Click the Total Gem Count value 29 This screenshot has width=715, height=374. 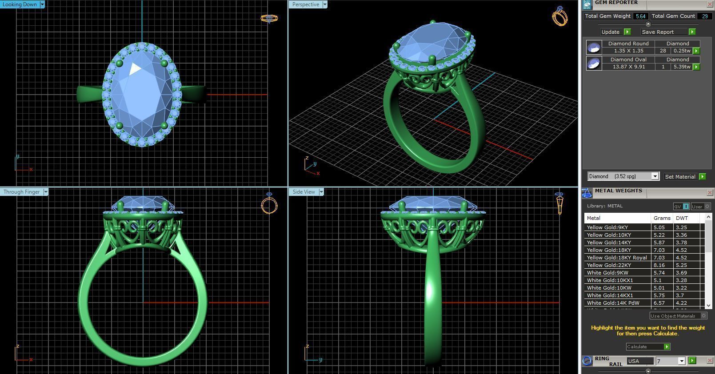click(705, 16)
